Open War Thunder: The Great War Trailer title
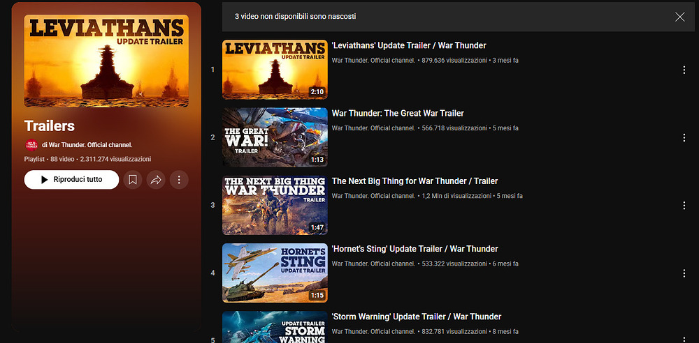Screen dimensions: 699x343 398,114
